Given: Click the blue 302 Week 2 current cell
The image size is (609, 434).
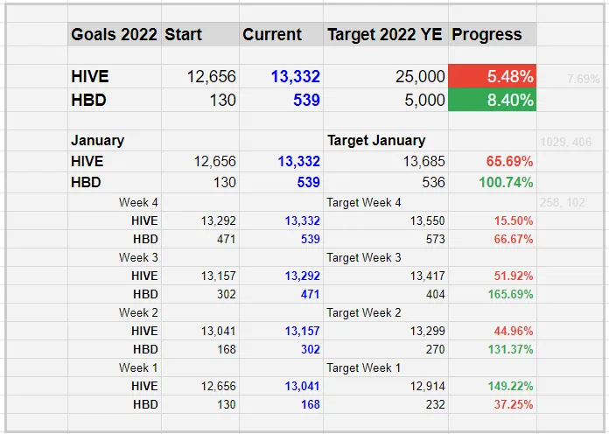Looking at the screenshot, I should (x=281, y=349).
